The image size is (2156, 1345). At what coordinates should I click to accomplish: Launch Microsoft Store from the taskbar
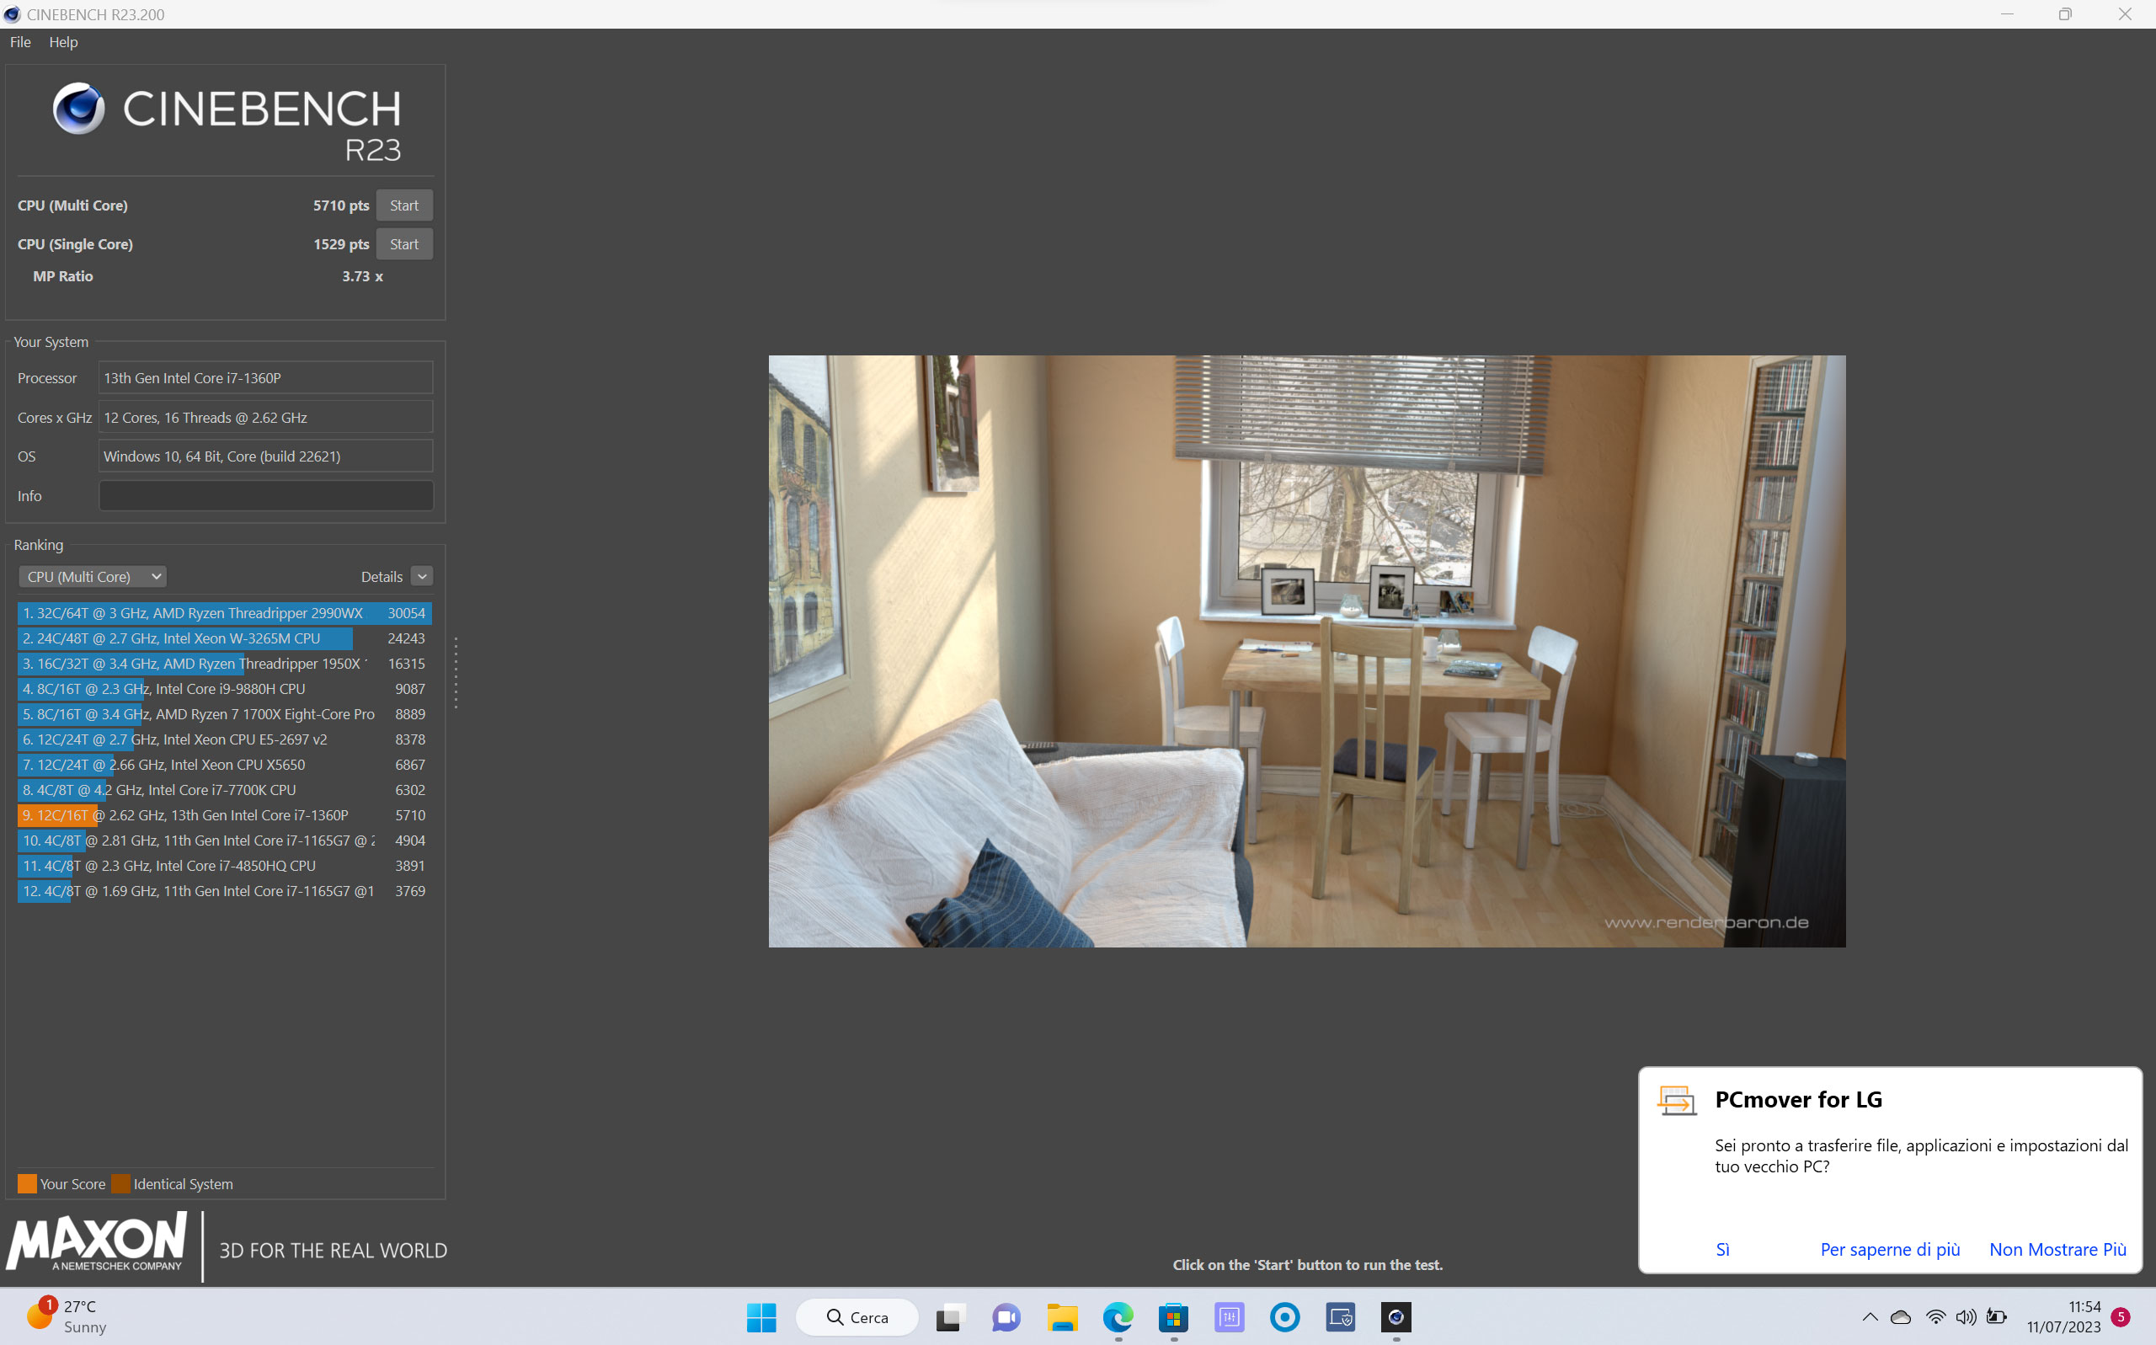1173,1316
